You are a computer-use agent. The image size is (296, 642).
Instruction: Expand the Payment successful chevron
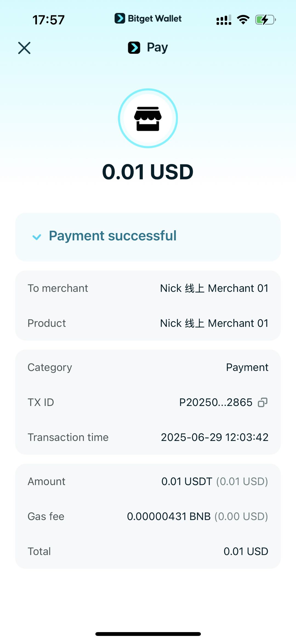[x=37, y=237]
